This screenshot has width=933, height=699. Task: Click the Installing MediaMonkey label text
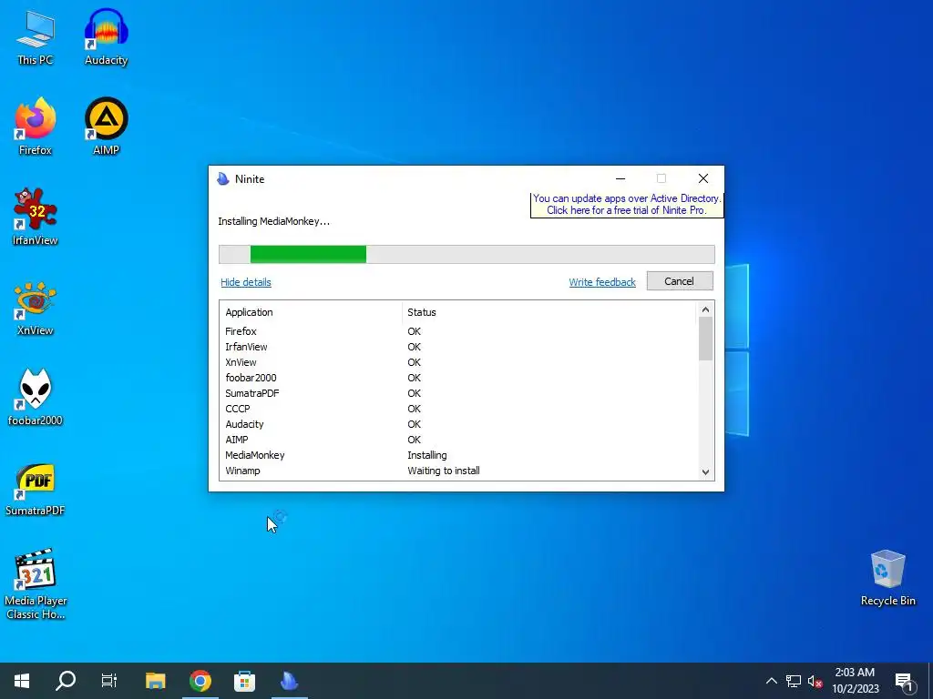(x=273, y=221)
